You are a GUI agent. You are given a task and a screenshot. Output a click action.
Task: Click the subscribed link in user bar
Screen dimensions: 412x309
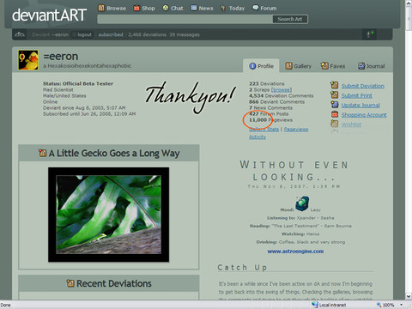[111, 34]
